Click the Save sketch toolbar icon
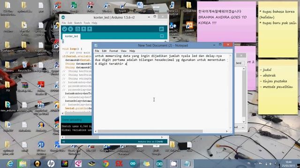300x168 pixels. coord(90,29)
